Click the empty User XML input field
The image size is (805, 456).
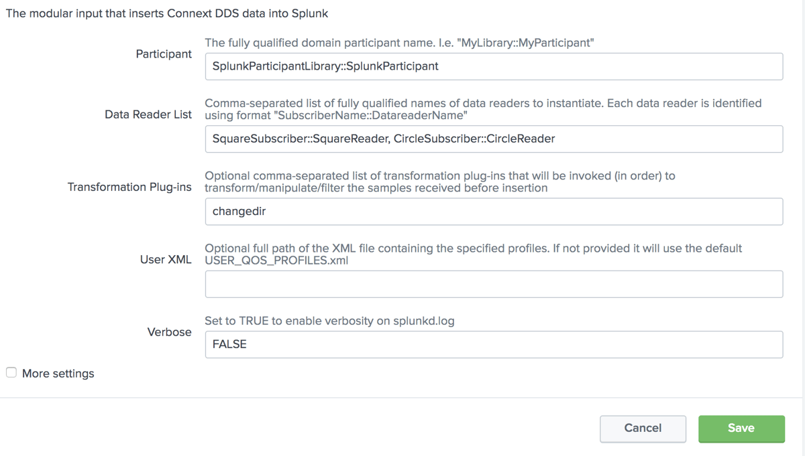494,284
